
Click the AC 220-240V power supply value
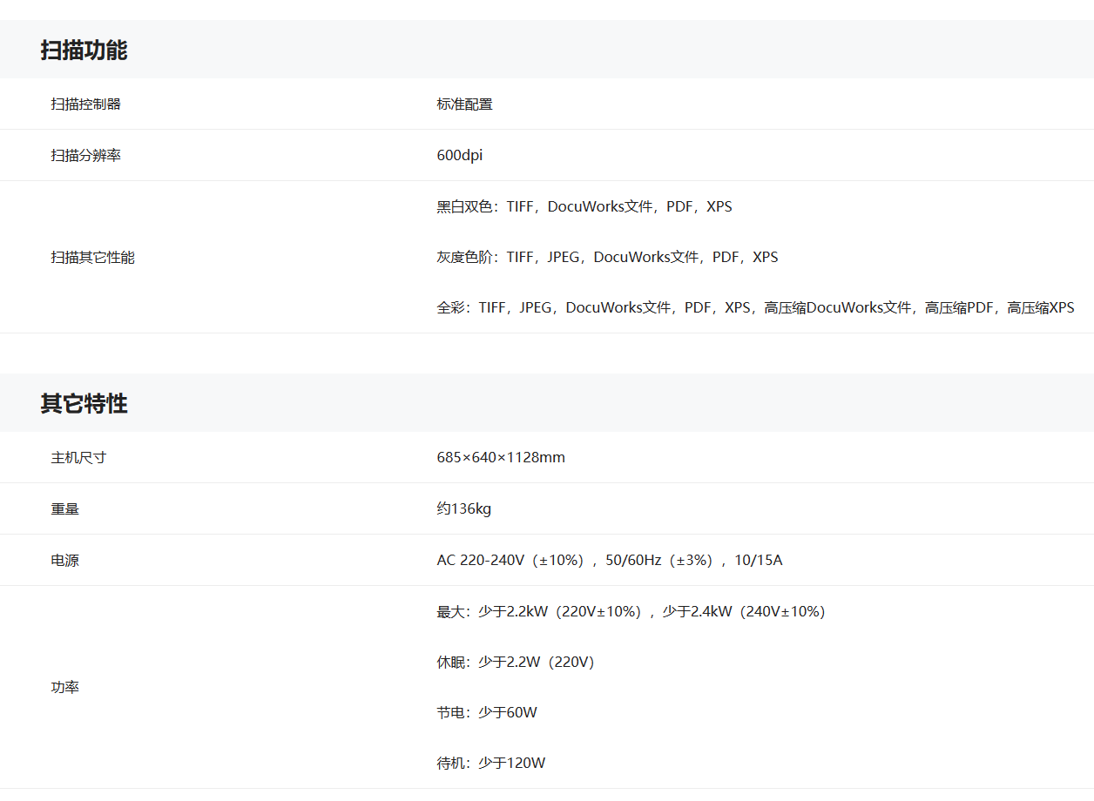pyautogui.click(x=609, y=561)
